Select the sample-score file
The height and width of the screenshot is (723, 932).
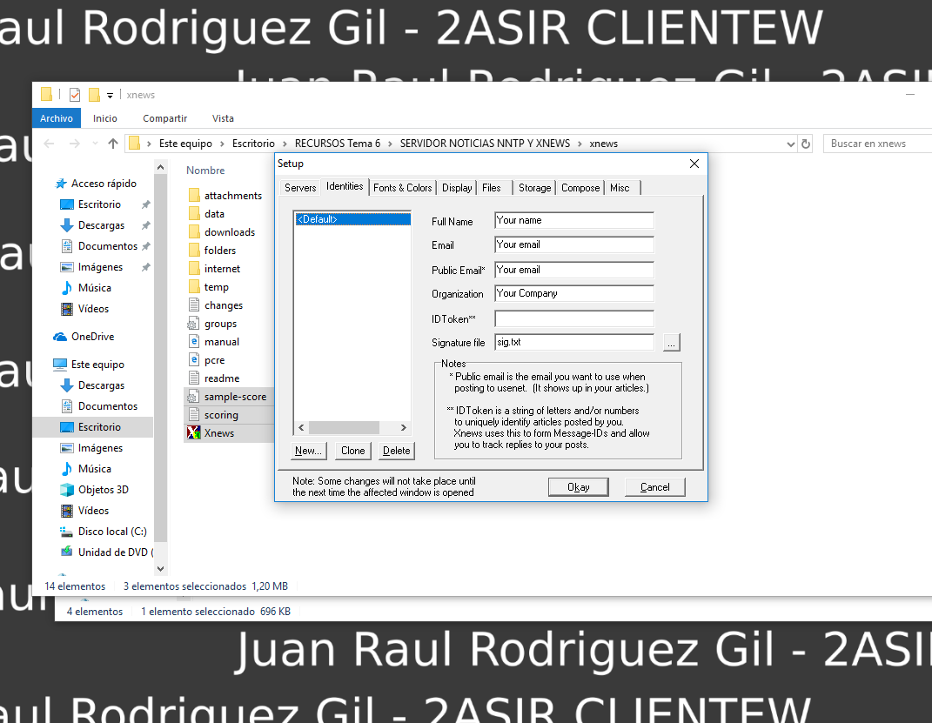point(235,397)
